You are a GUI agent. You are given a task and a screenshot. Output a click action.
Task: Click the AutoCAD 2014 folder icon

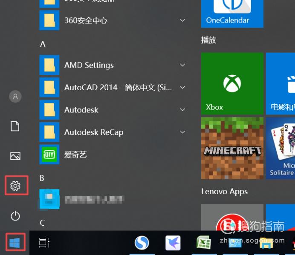(x=49, y=87)
